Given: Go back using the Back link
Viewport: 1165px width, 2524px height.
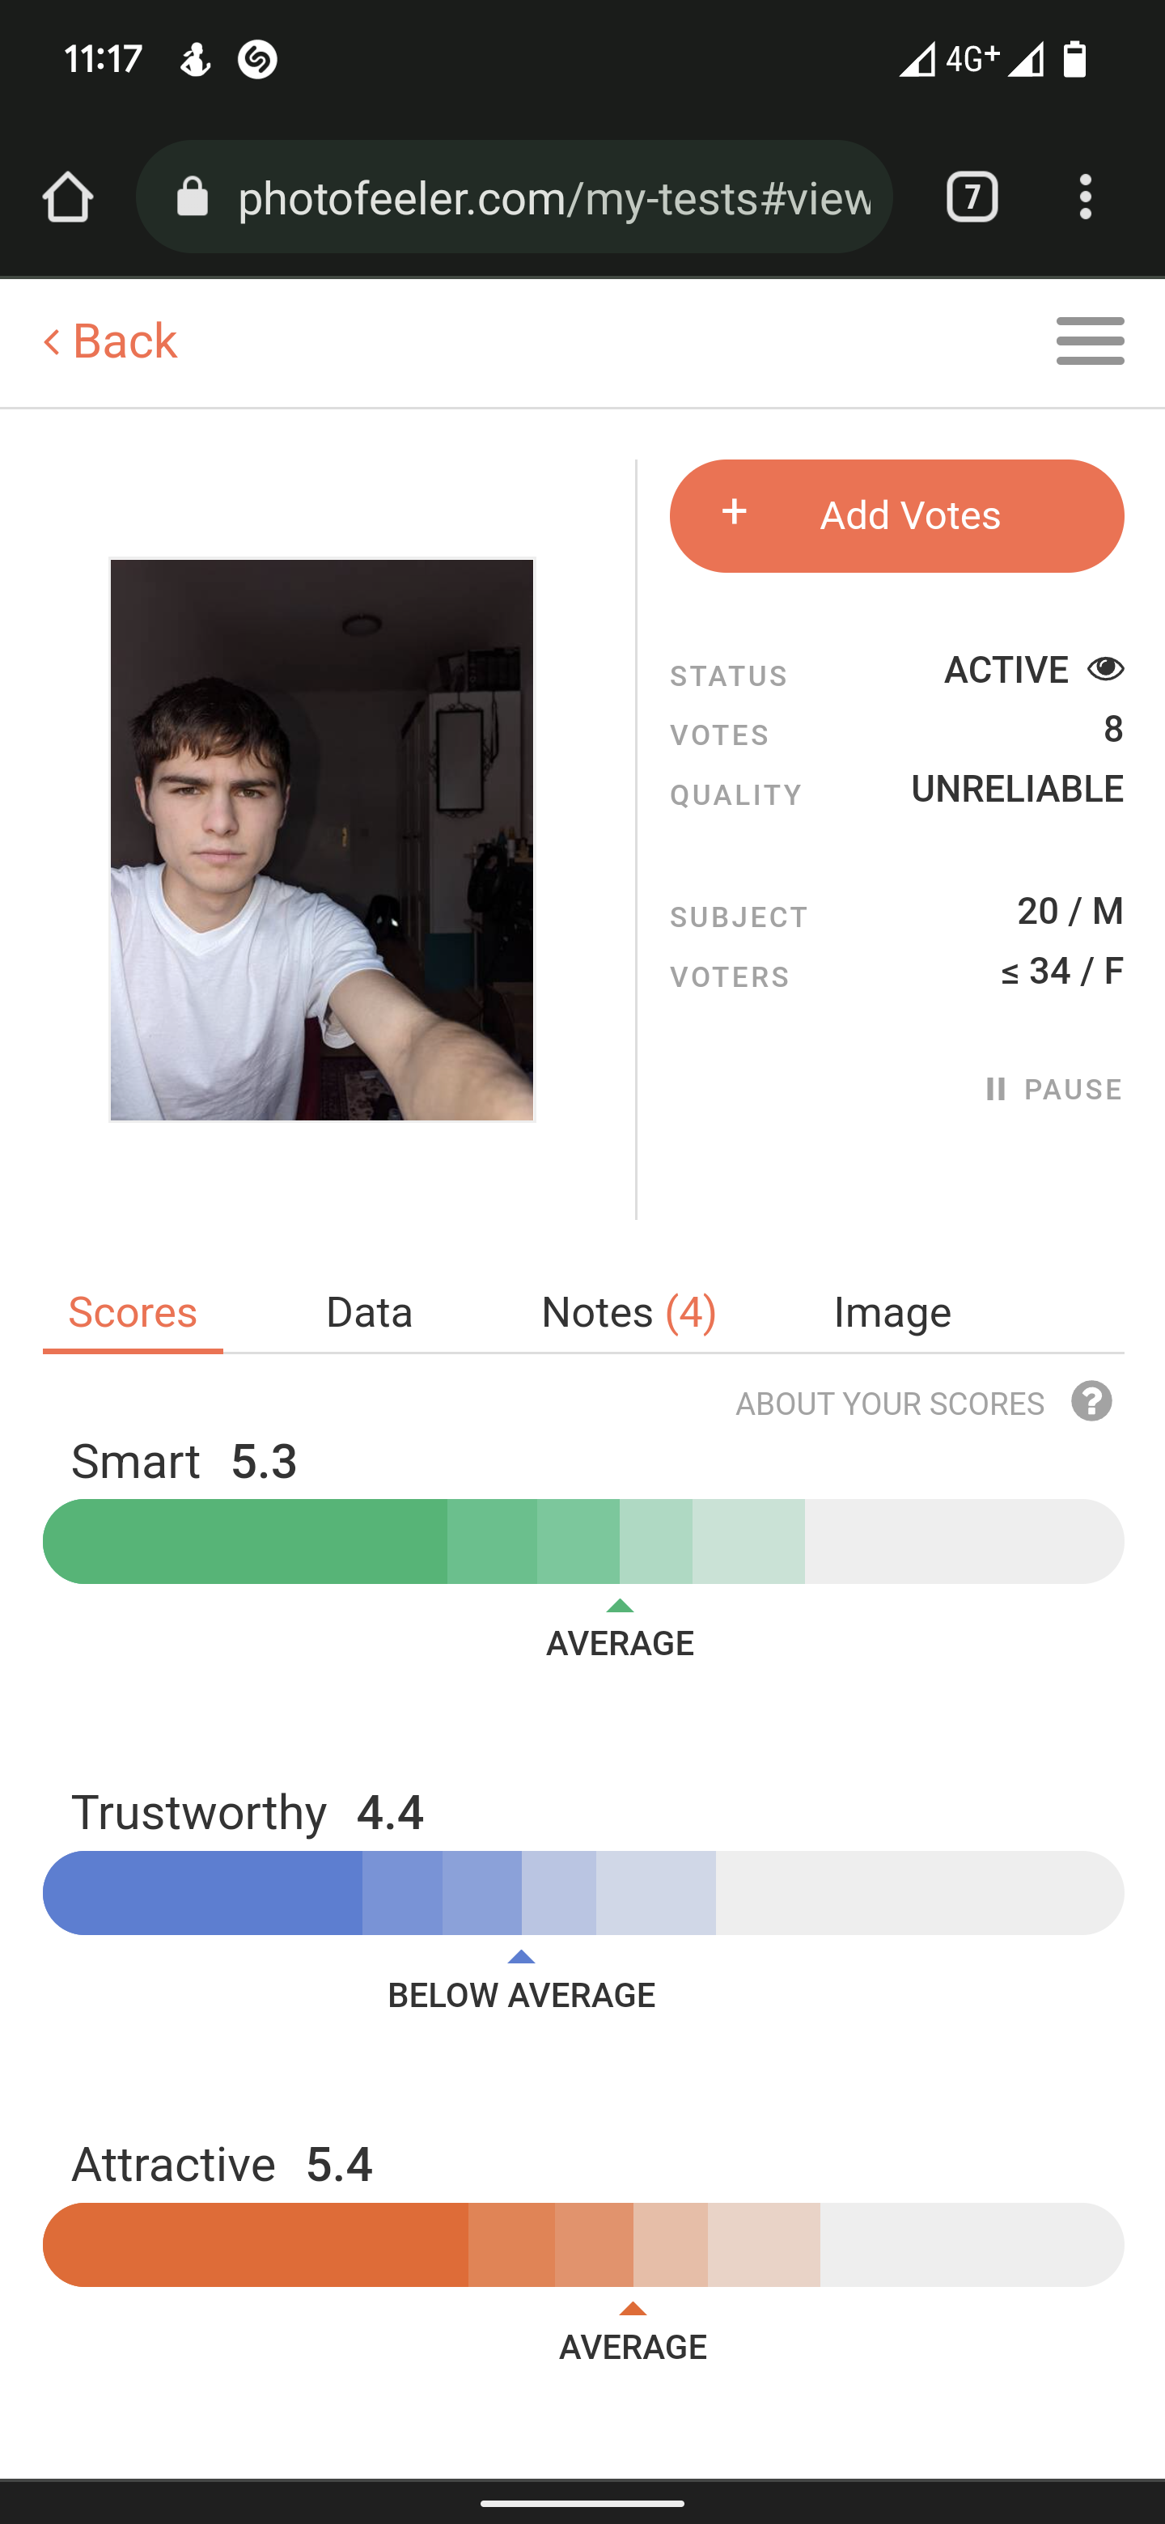Looking at the screenshot, I should click(111, 341).
